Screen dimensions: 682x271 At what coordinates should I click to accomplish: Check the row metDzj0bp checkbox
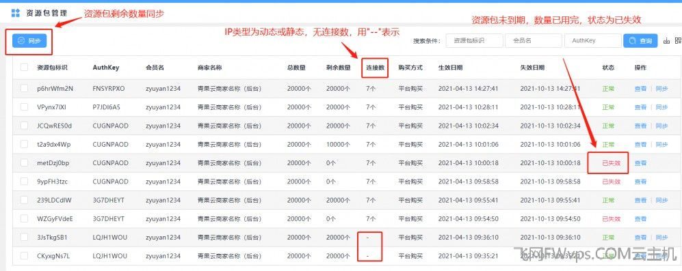pos(25,163)
